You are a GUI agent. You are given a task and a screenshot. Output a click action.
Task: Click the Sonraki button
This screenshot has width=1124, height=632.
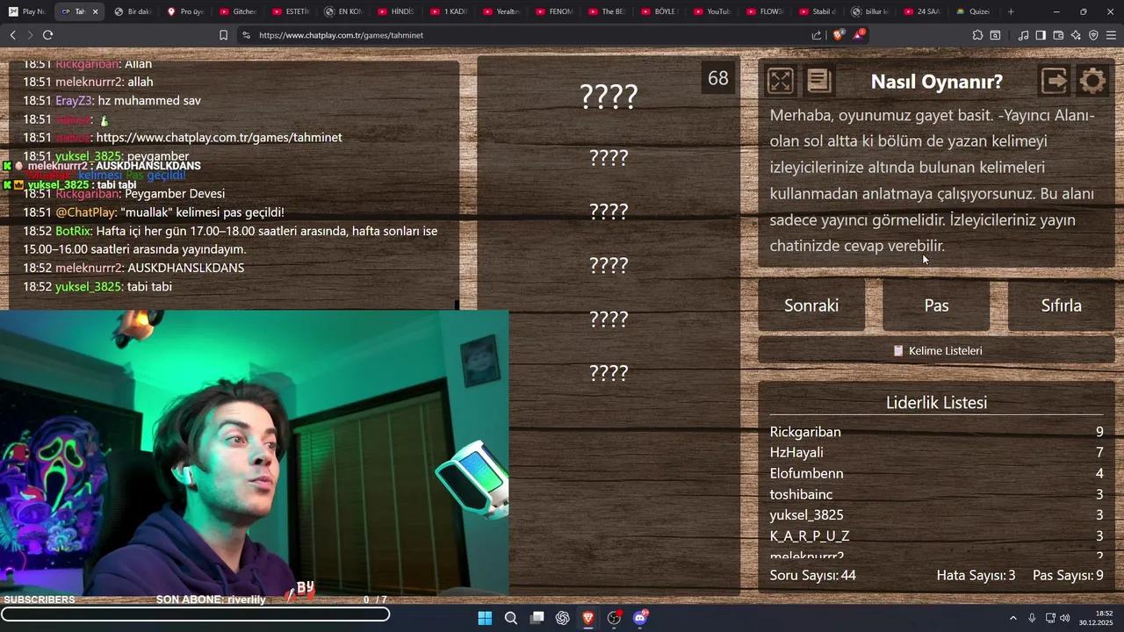(811, 305)
